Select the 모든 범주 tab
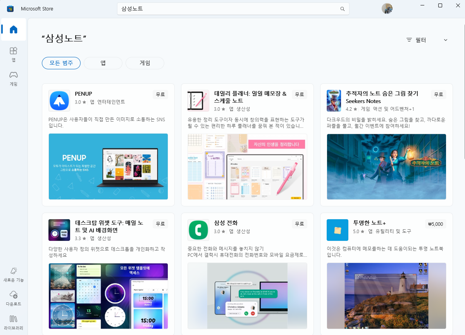 (x=61, y=63)
